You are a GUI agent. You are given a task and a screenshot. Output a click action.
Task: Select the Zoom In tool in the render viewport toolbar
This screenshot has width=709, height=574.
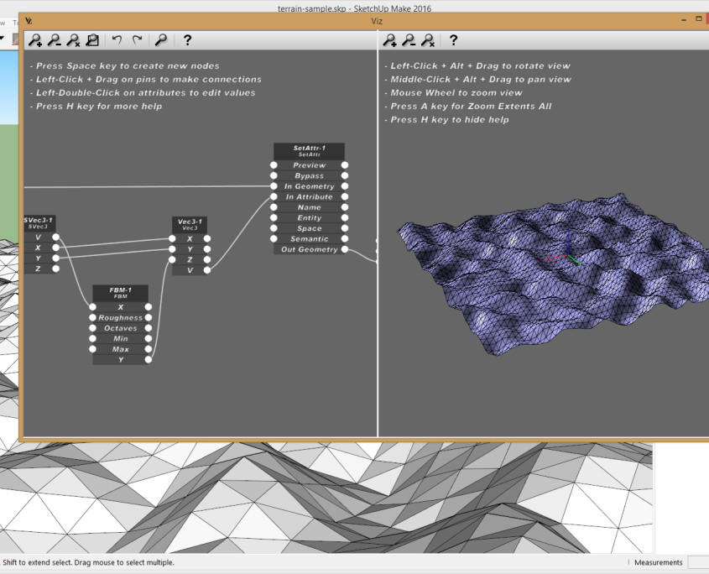pos(389,39)
